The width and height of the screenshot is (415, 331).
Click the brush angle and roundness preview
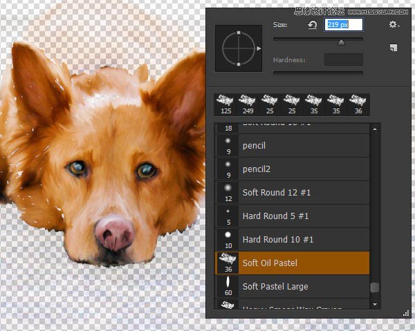[239, 48]
